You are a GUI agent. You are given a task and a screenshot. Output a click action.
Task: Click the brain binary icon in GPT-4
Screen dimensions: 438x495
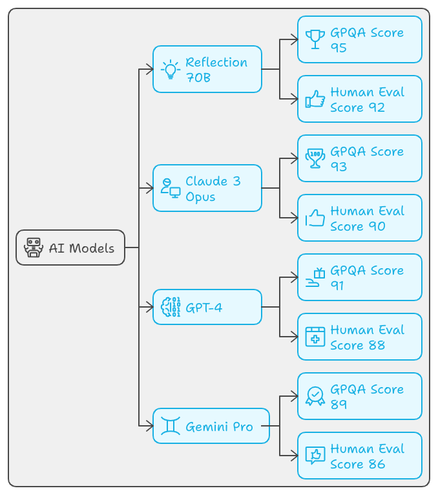click(171, 307)
